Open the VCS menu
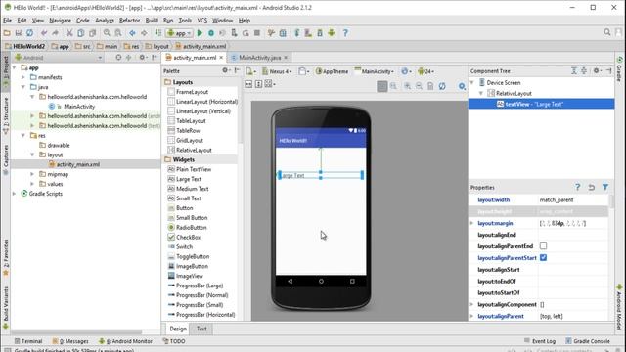This screenshot has height=352, width=626. (x=202, y=20)
